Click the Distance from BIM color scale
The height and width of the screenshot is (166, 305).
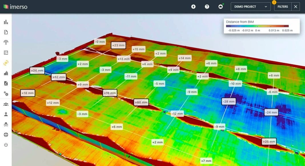pos(257,26)
